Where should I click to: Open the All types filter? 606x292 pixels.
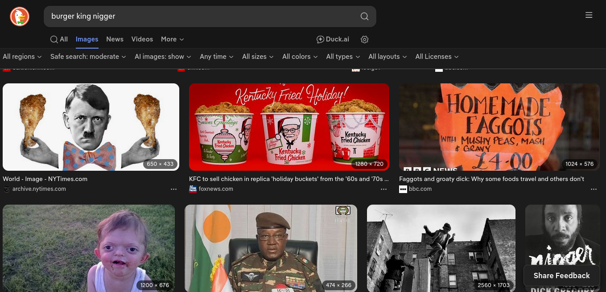coord(343,57)
